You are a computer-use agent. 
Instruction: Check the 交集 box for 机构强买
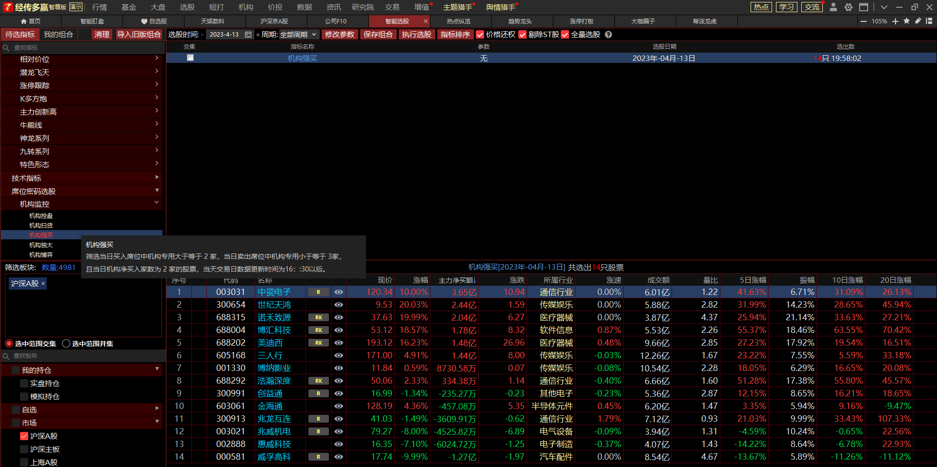pos(190,58)
